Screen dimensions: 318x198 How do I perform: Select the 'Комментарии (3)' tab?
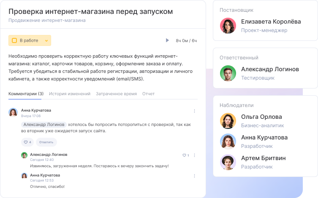point(26,94)
